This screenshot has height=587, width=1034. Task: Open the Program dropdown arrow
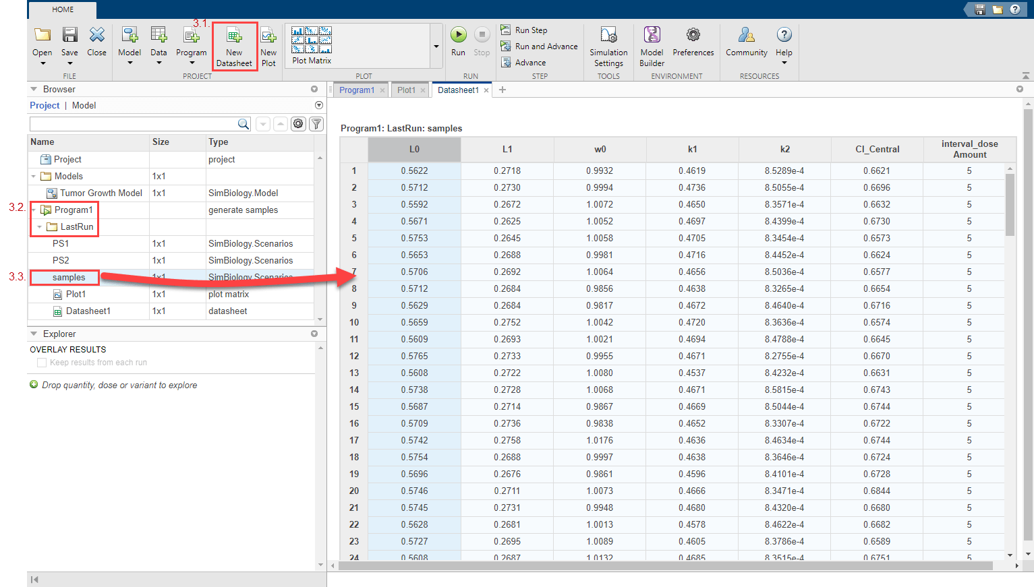click(x=192, y=63)
